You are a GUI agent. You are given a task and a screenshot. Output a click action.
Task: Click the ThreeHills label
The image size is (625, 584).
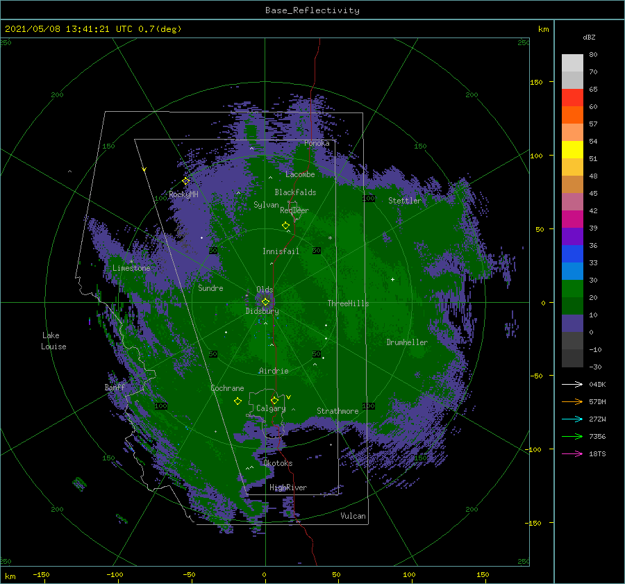(349, 303)
